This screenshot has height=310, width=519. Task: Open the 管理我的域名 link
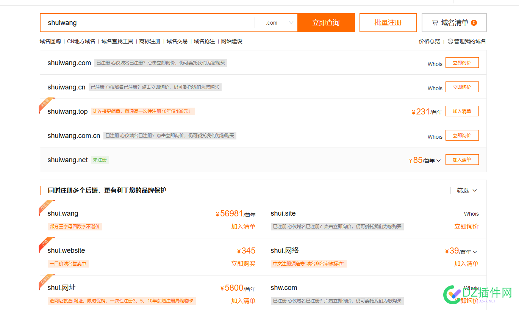[470, 41]
